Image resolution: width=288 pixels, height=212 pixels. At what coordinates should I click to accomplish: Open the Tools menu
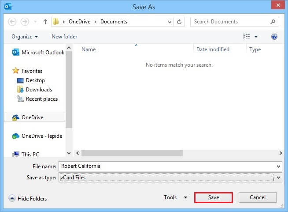pyautogui.click(x=175, y=197)
